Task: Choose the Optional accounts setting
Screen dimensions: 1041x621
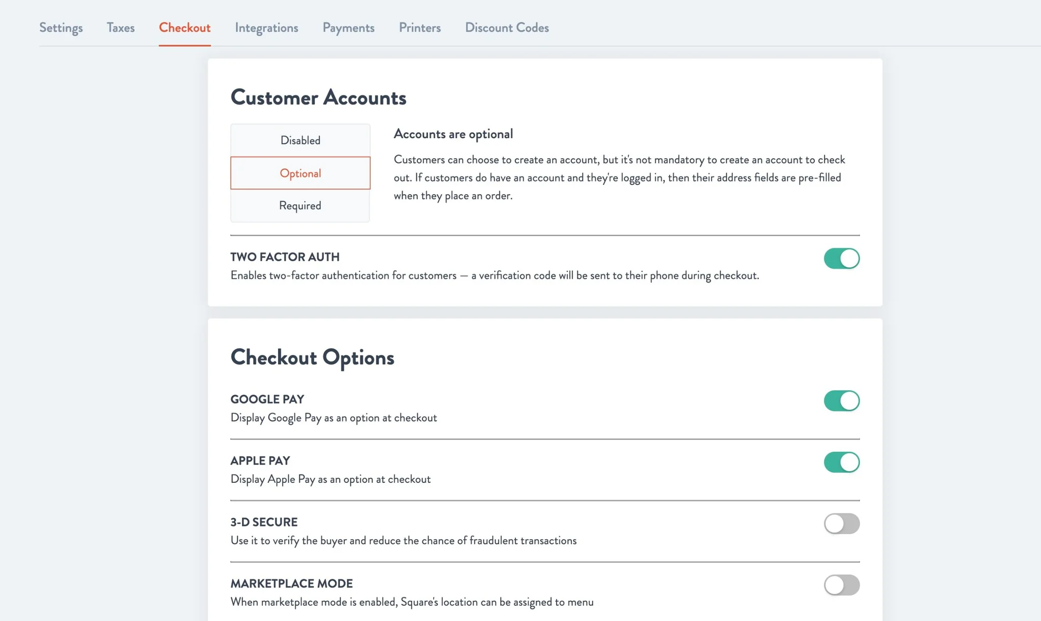Action: pyautogui.click(x=300, y=173)
